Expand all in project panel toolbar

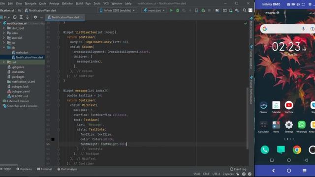tap(21, 17)
